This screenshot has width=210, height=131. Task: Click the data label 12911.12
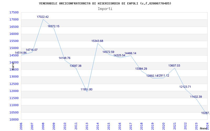point(163,75)
